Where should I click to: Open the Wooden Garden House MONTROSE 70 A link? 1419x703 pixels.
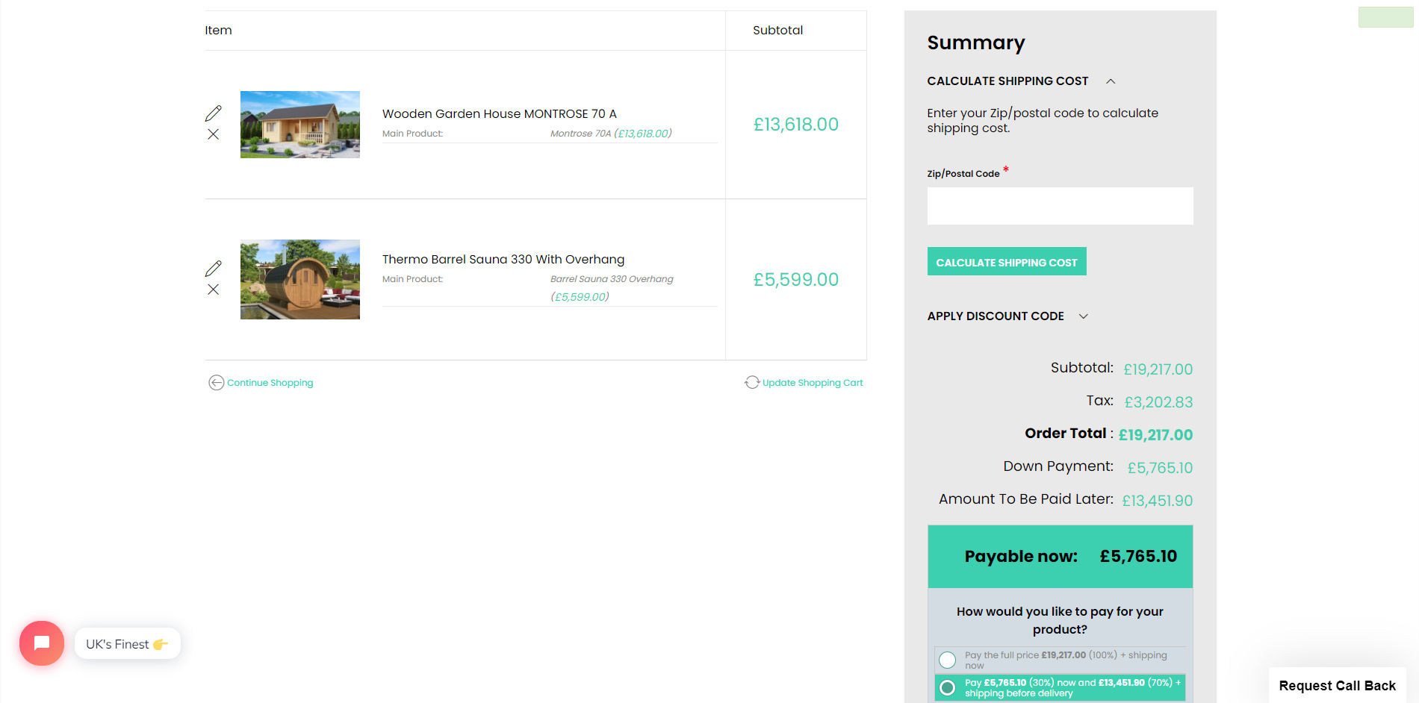pos(500,114)
